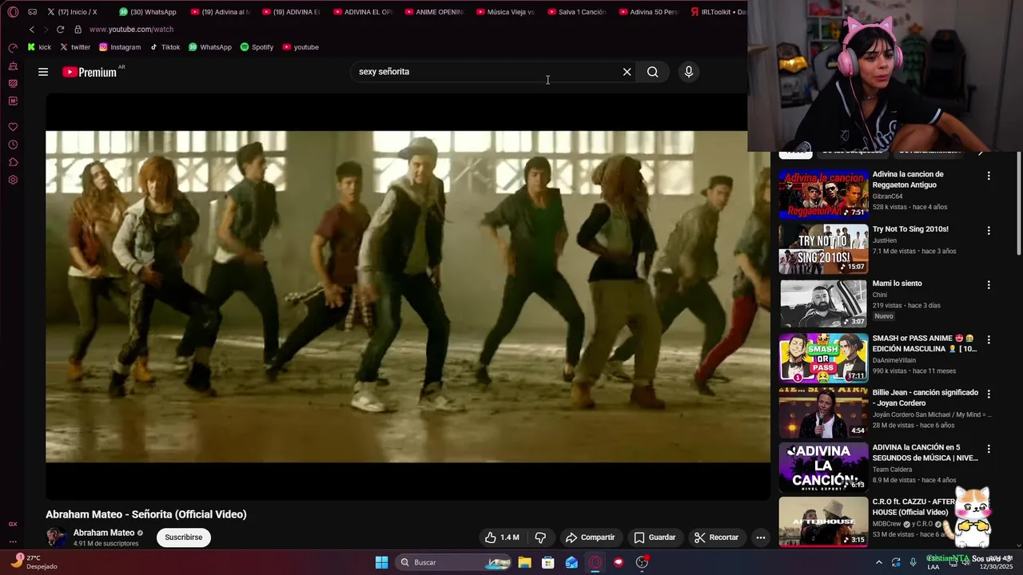The height and width of the screenshot is (575, 1023).
Task: Open options menu for Mami lo siento
Action: click(x=989, y=285)
